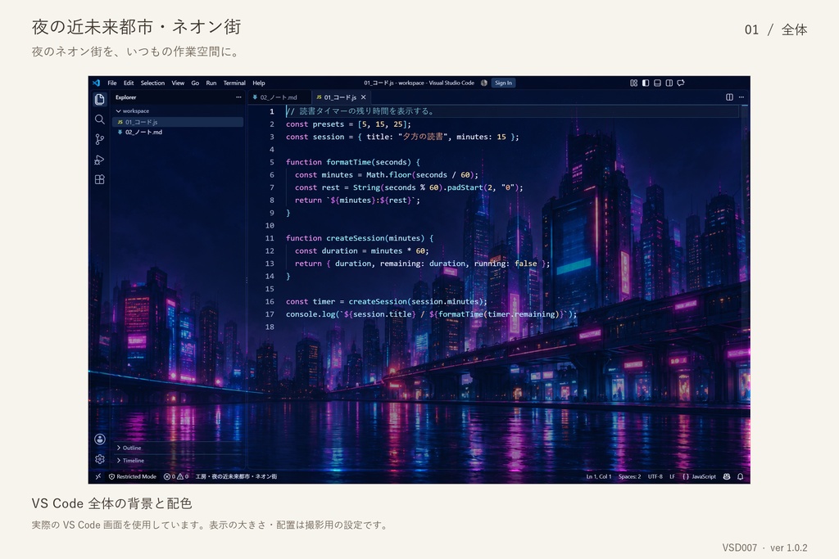The height and width of the screenshot is (559, 839).
Task: Open the Explorer view in activity bar
Action: coord(99,99)
